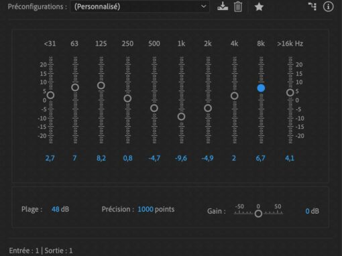The height and width of the screenshot is (256, 342).
Task: Edit the -9,6 value under 1k band
Action: (x=181, y=158)
